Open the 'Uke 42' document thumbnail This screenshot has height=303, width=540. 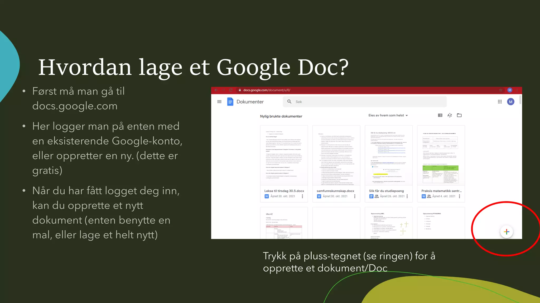pos(284,223)
